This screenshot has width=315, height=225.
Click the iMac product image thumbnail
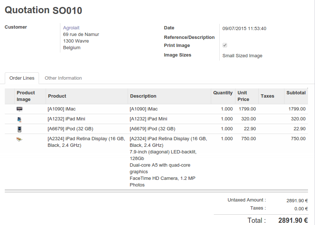pyautogui.click(x=20, y=109)
